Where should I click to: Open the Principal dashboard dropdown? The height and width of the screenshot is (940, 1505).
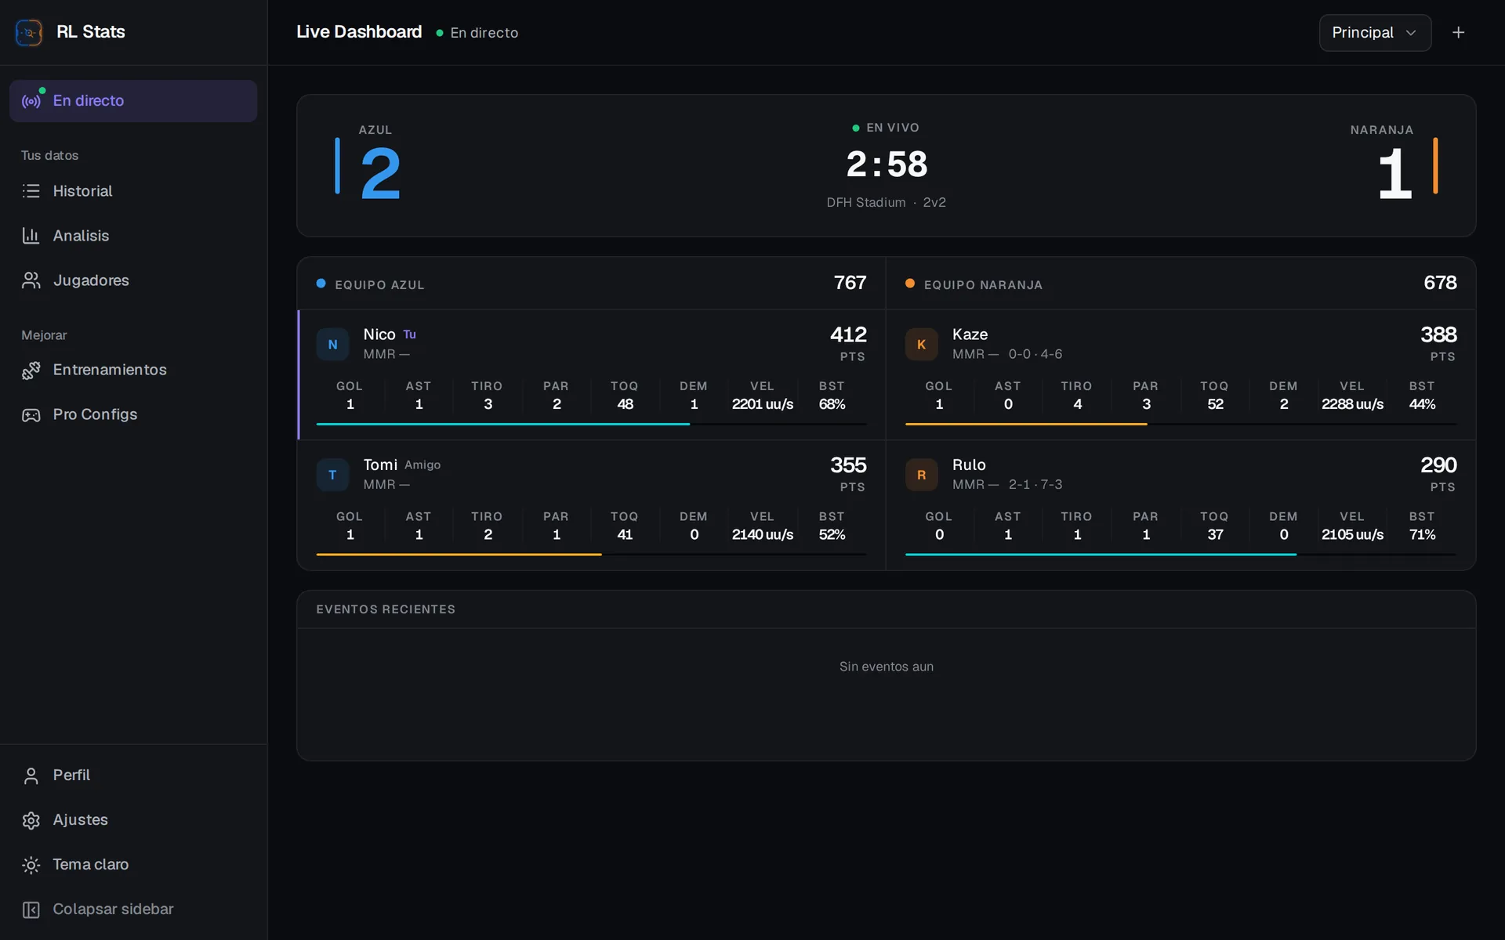pyautogui.click(x=1375, y=32)
